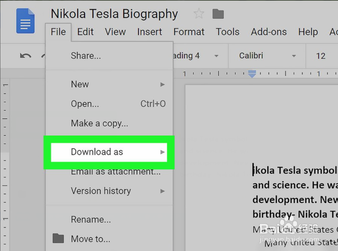Open the View menu

(115, 32)
